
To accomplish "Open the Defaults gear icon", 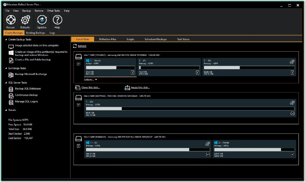I will tap(25, 20).
